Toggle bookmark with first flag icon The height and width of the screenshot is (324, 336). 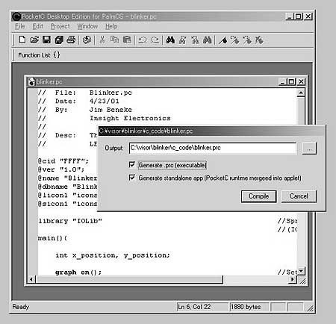click(223, 40)
